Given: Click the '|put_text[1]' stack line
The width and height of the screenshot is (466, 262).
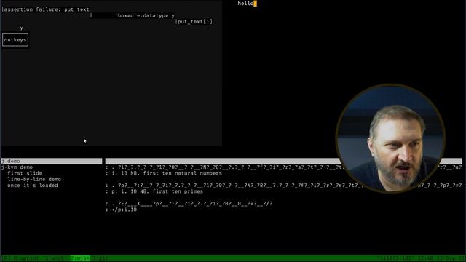Looking at the screenshot, I should (x=194, y=22).
